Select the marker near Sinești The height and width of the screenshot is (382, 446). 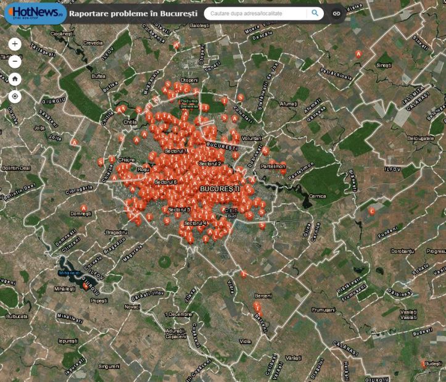tap(358, 54)
